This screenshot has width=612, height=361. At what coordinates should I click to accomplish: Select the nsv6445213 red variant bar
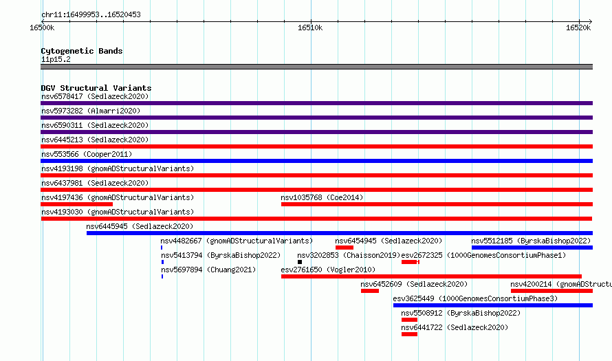coord(316,146)
